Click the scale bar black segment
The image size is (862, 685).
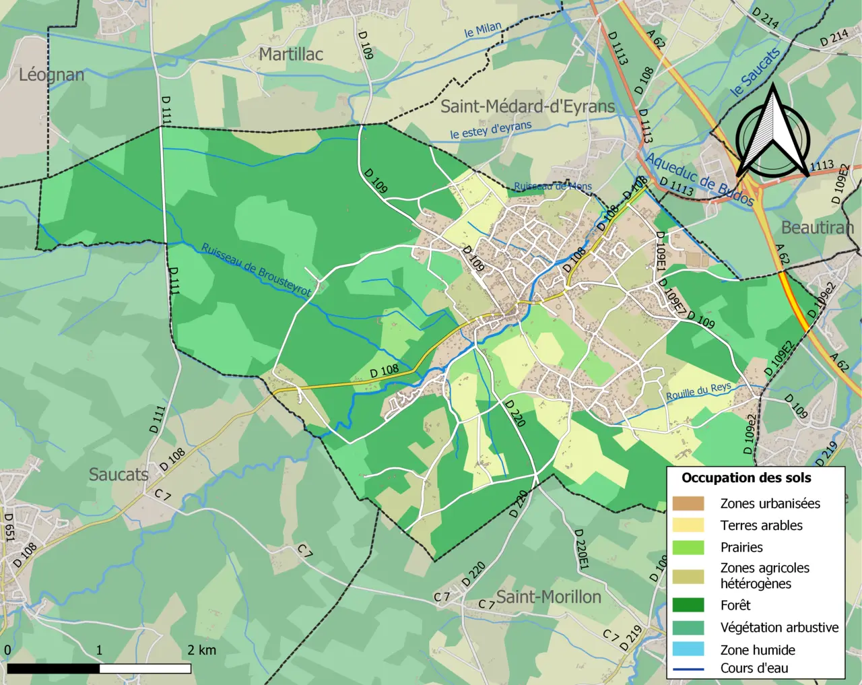53,669
